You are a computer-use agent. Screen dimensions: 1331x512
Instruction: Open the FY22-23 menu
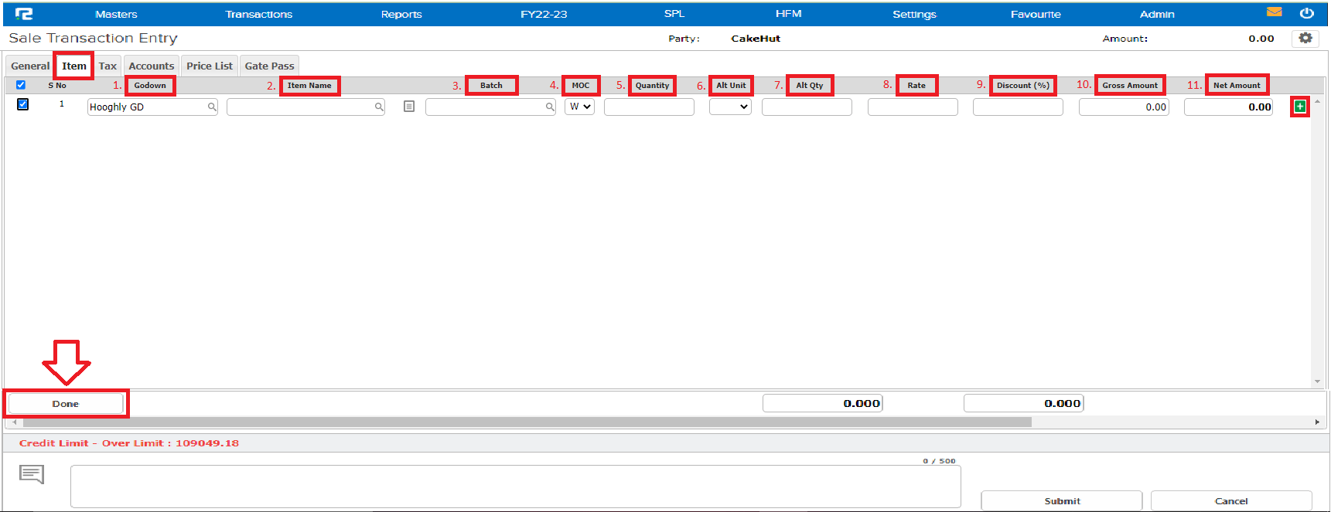[x=544, y=14]
